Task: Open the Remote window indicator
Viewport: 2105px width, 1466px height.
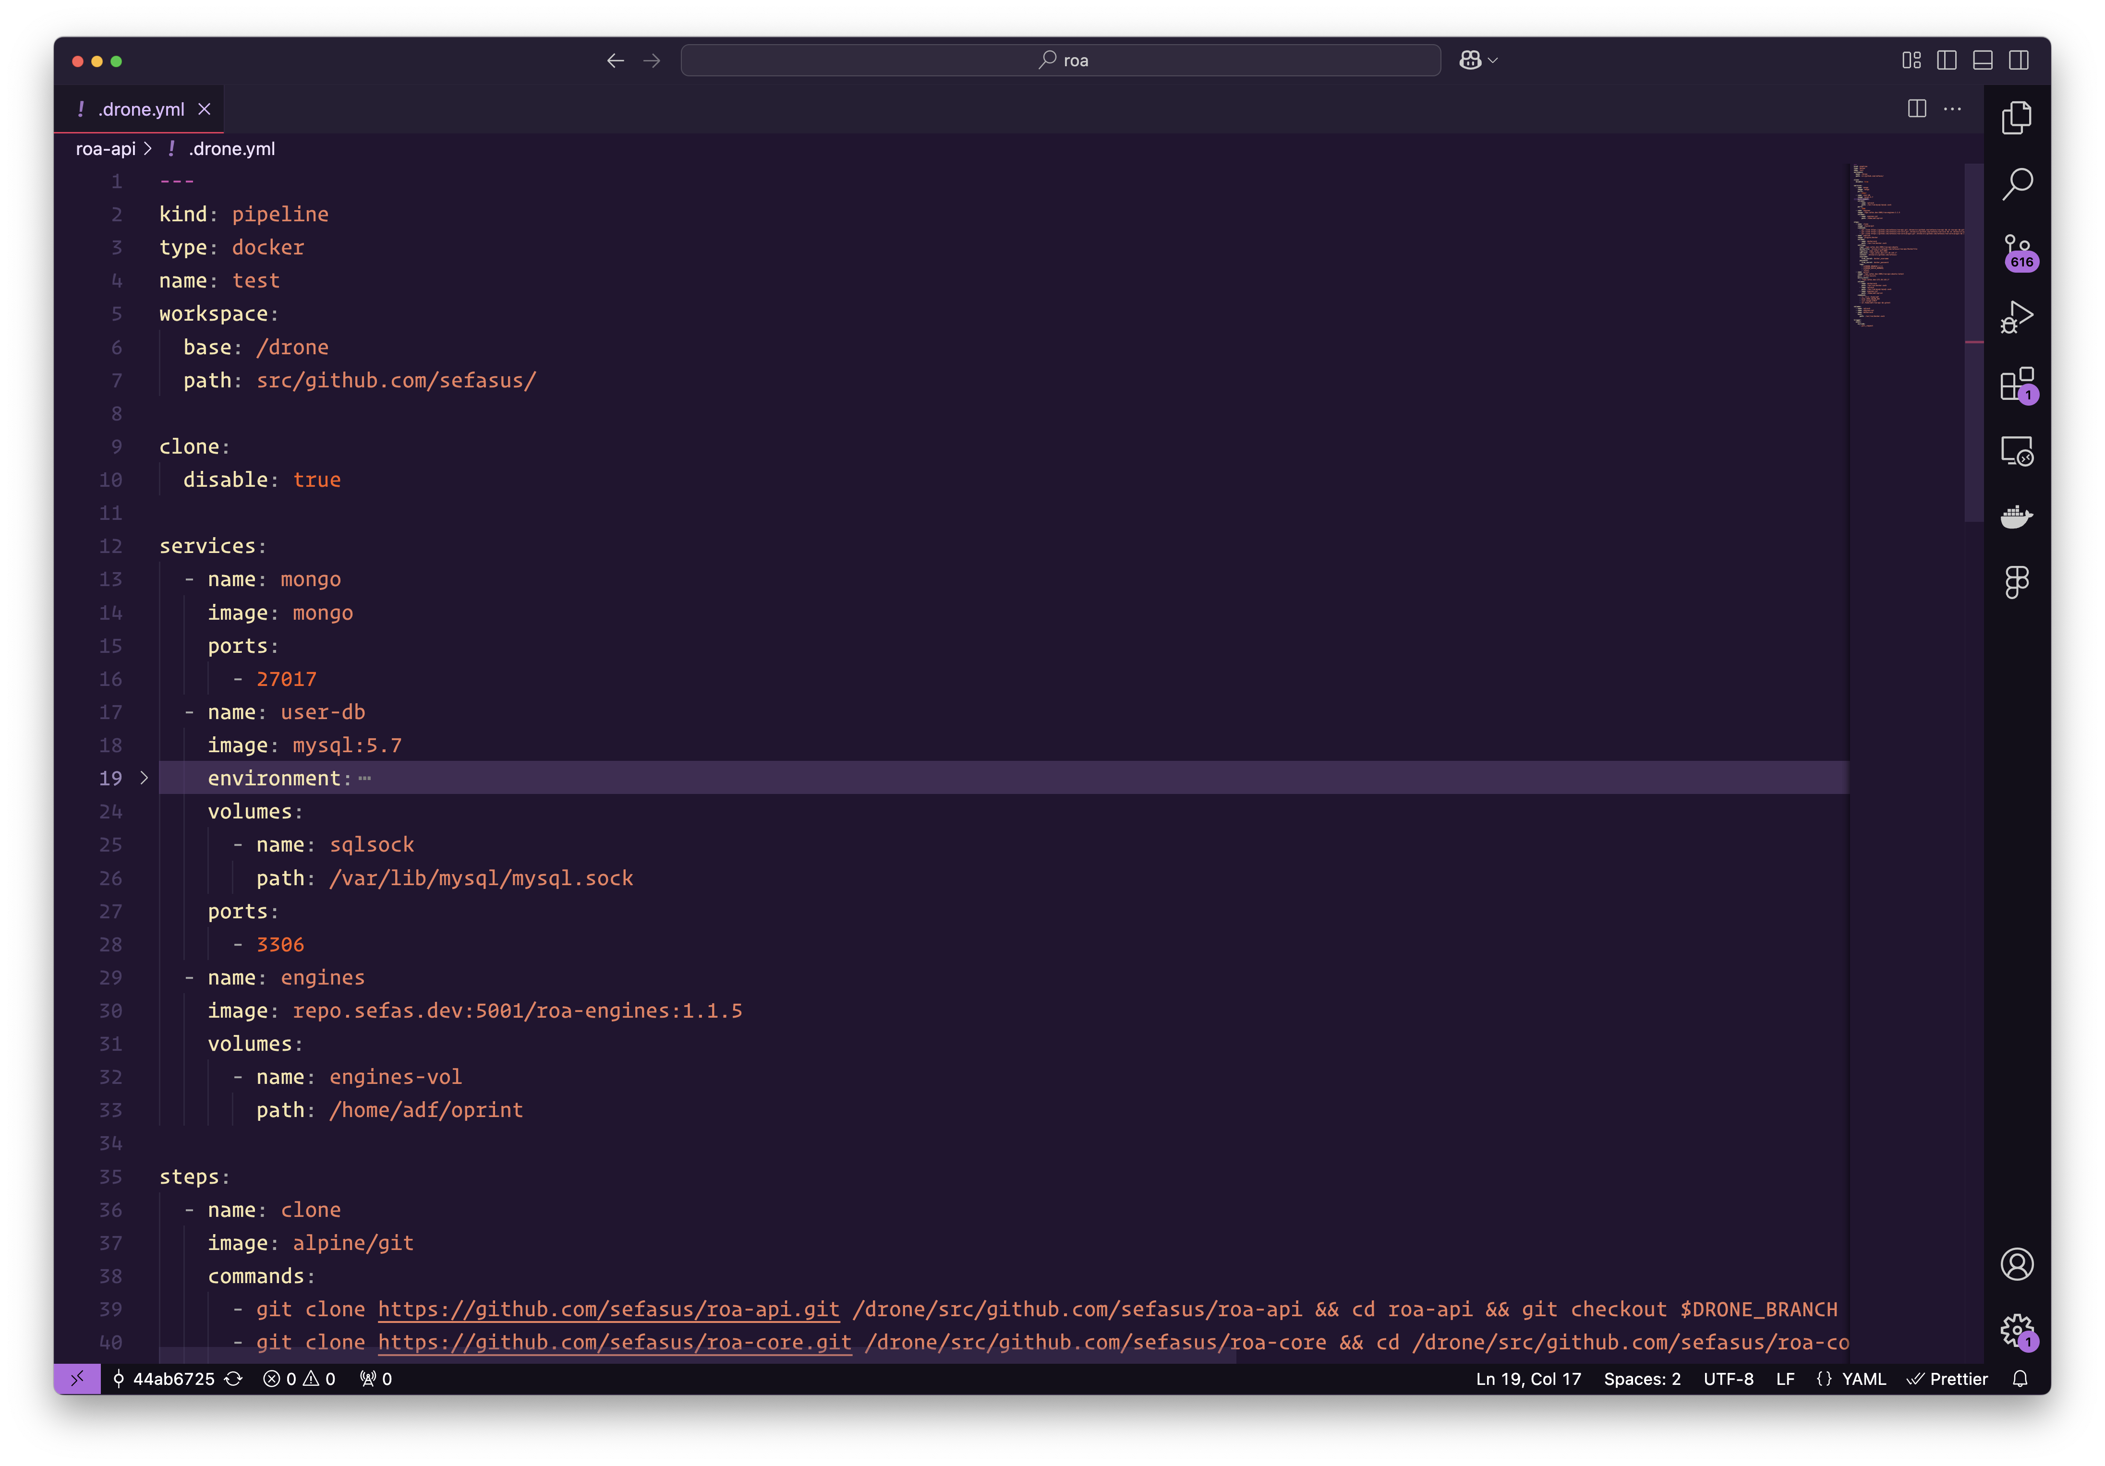Action: [77, 1378]
